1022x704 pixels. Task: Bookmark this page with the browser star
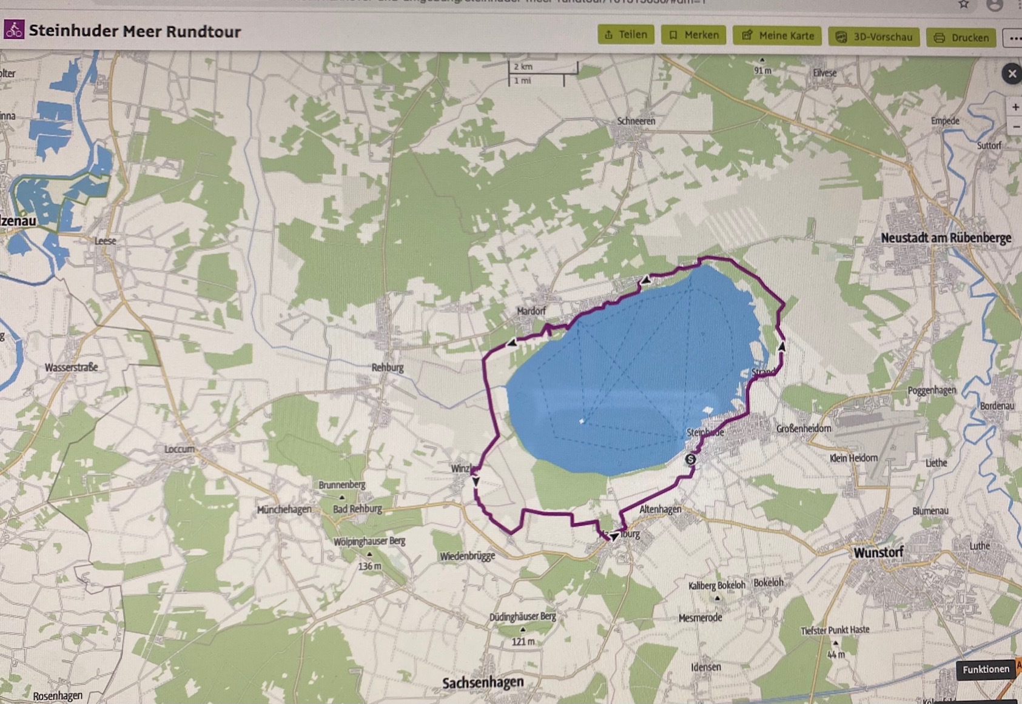pyautogui.click(x=964, y=4)
